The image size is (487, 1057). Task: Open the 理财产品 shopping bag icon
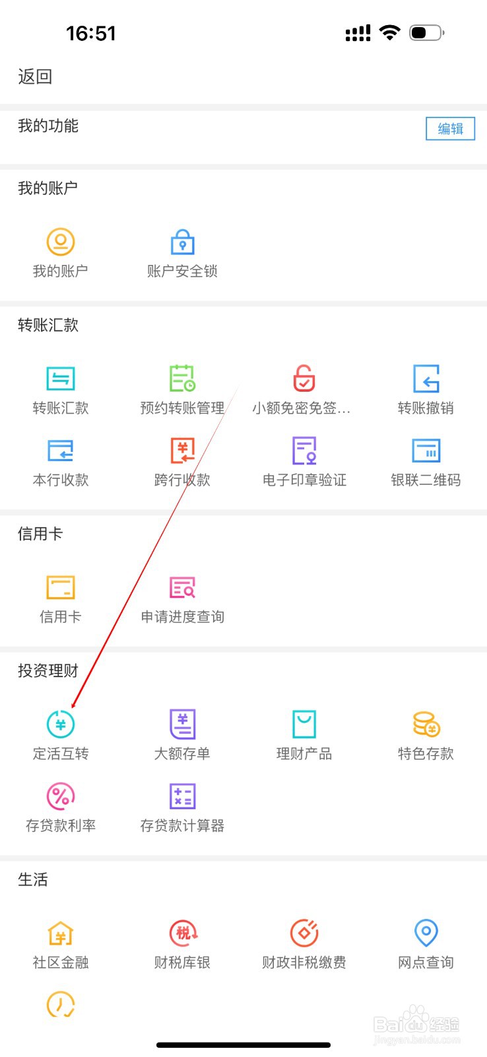[x=304, y=724]
